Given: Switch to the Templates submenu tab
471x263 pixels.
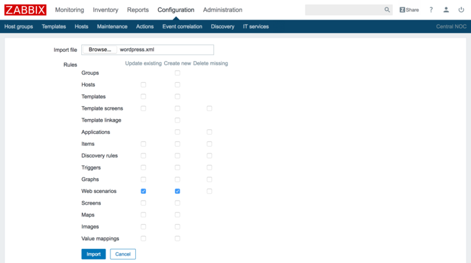Looking at the screenshot, I should (x=54, y=26).
